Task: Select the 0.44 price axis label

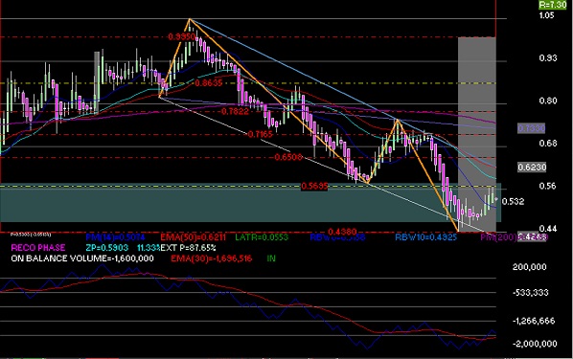Action: click(x=548, y=229)
